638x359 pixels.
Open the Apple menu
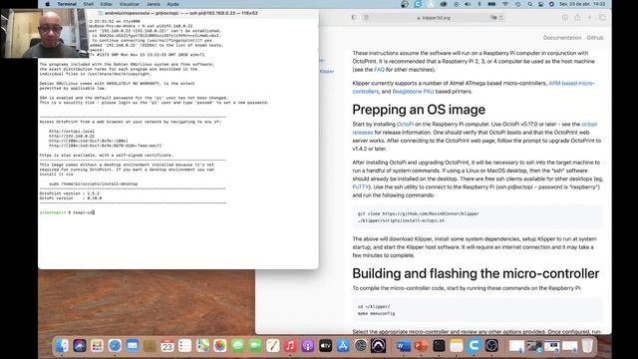pos(48,4)
